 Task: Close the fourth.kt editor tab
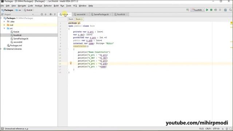pos(127,15)
